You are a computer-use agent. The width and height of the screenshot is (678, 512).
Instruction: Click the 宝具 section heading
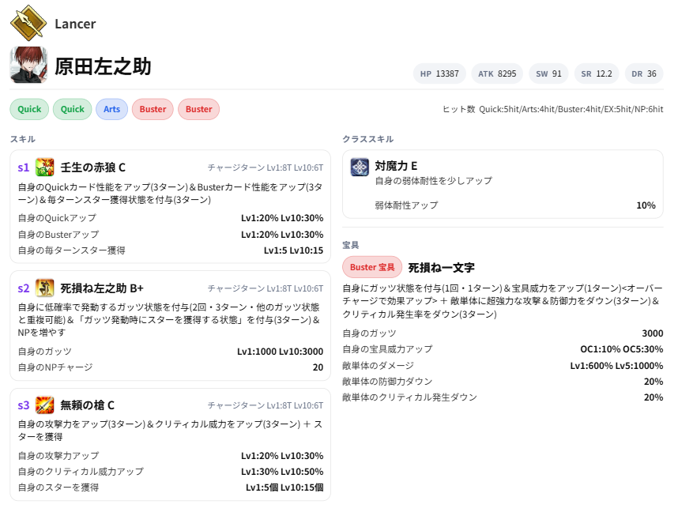351,245
